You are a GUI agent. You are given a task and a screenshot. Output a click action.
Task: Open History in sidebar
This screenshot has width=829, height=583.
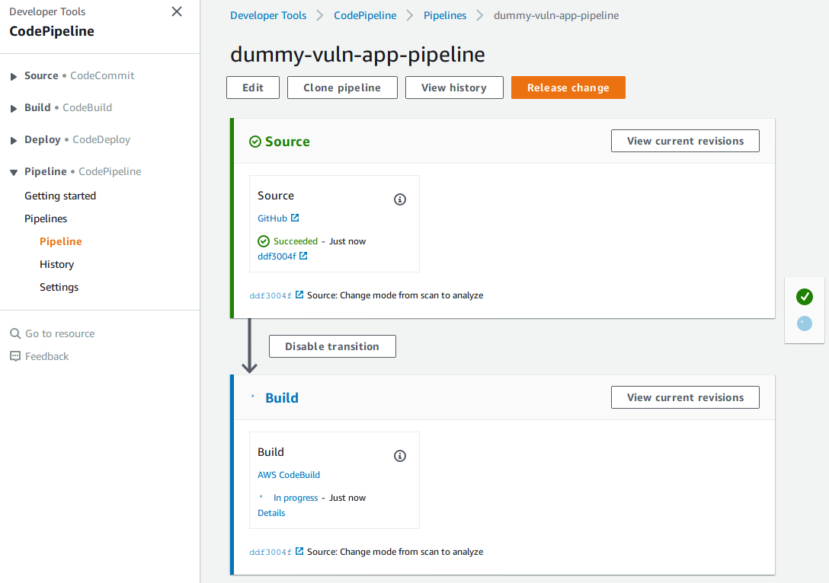(x=56, y=264)
